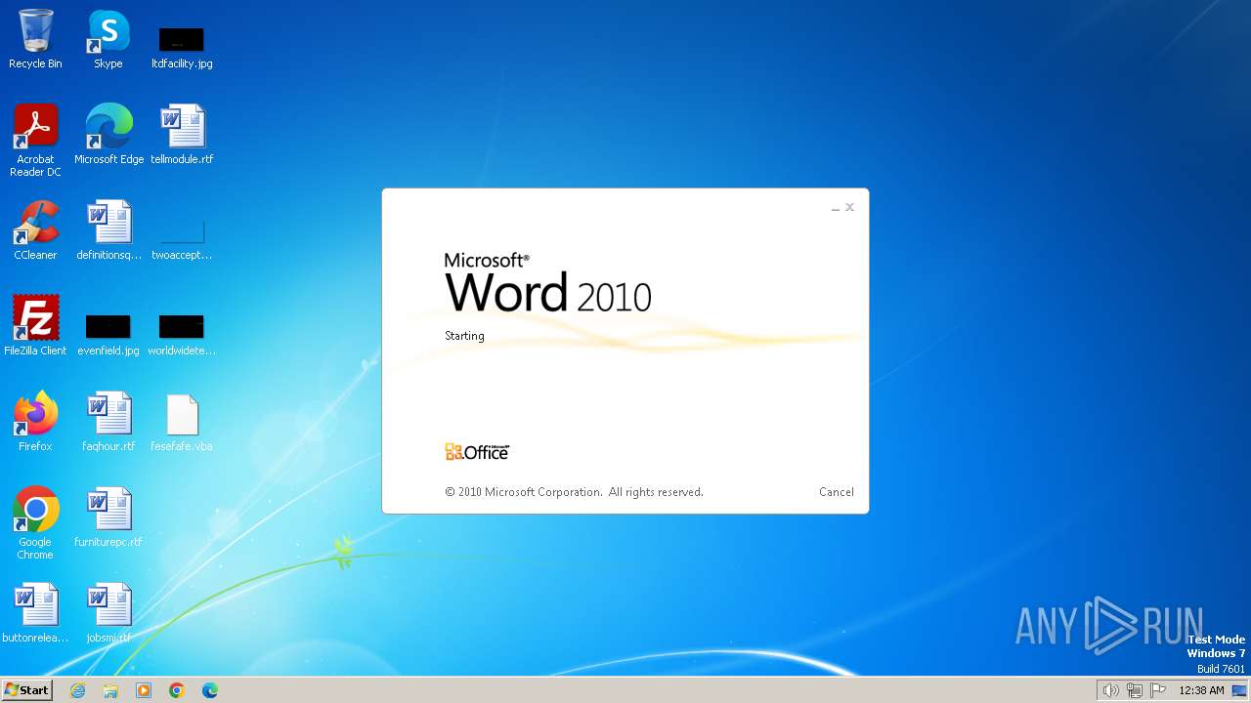Open the CCleaner shortcut
The height and width of the screenshot is (703, 1251).
pos(35,230)
